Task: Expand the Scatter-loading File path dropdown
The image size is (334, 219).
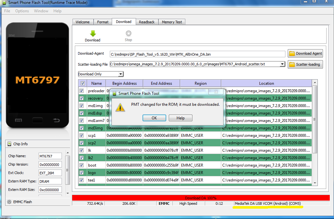Action: (282, 64)
